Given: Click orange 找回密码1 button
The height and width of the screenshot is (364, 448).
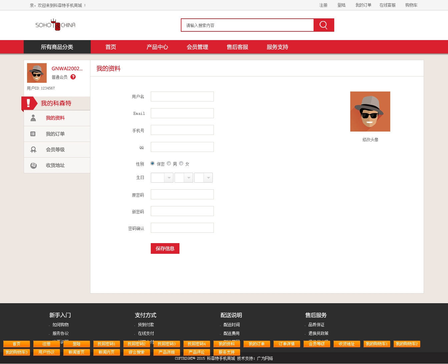Looking at the screenshot, I should pyautogui.click(x=107, y=344).
